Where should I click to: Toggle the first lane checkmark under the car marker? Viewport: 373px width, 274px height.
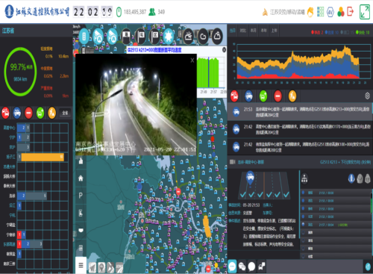coord(243,194)
